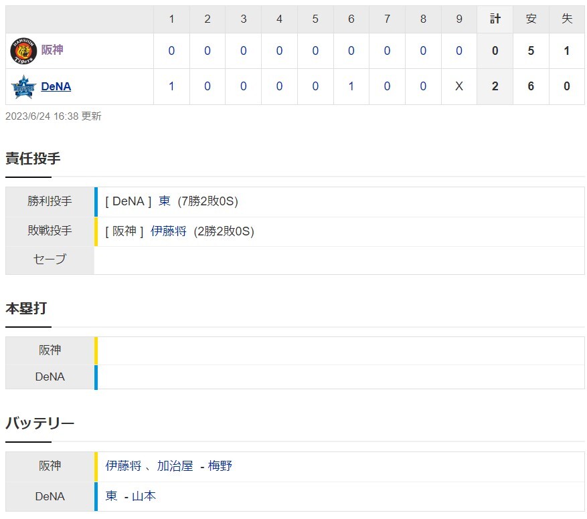Open the DeNA team link in scoreboard
The image size is (587, 519).
56,86
